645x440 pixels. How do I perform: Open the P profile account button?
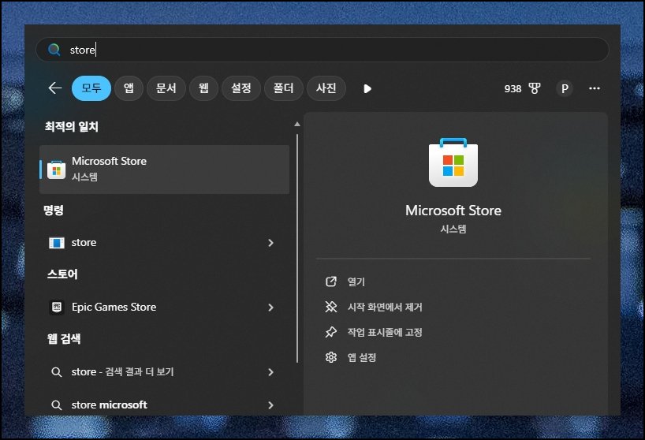pos(565,88)
